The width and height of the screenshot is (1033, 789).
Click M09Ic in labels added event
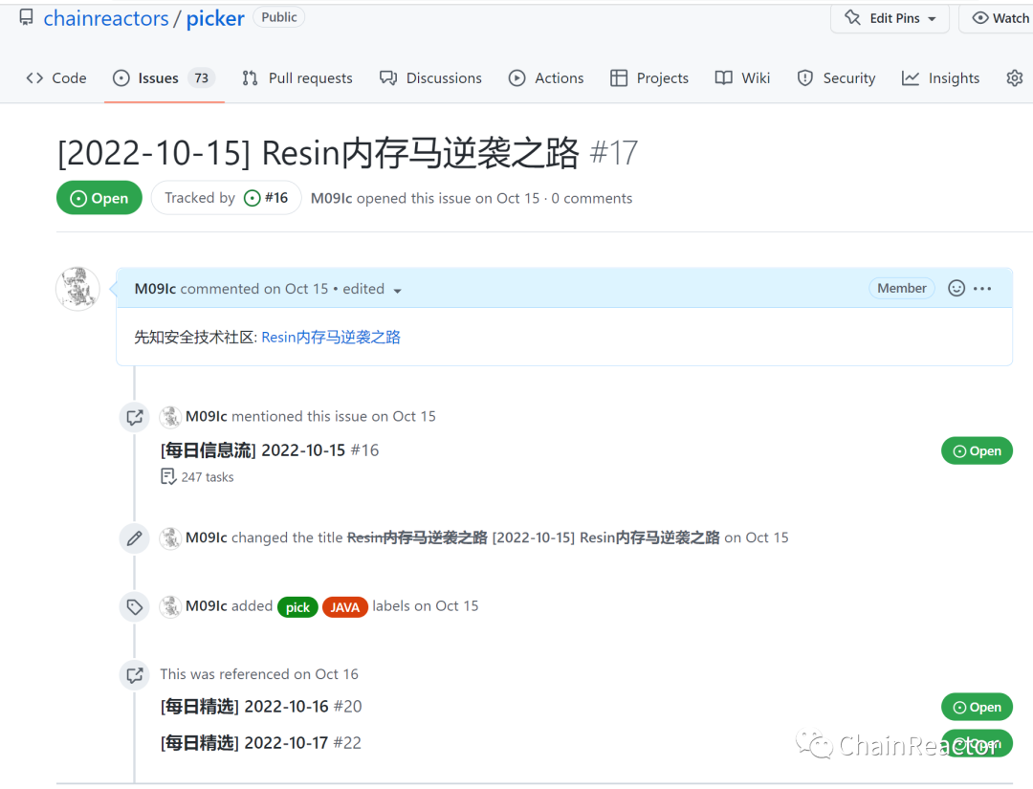207,606
